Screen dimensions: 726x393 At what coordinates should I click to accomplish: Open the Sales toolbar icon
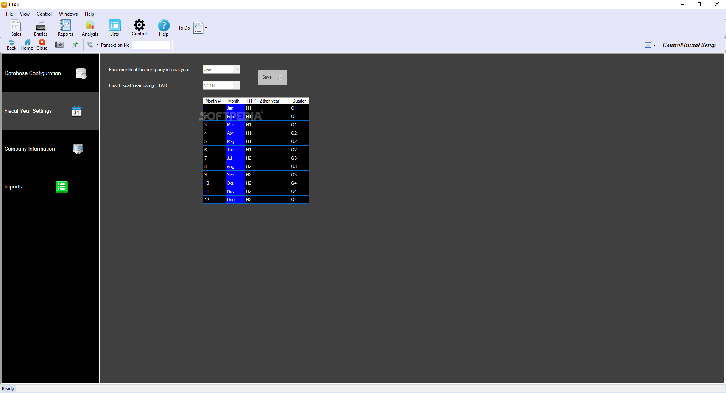[x=16, y=27]
